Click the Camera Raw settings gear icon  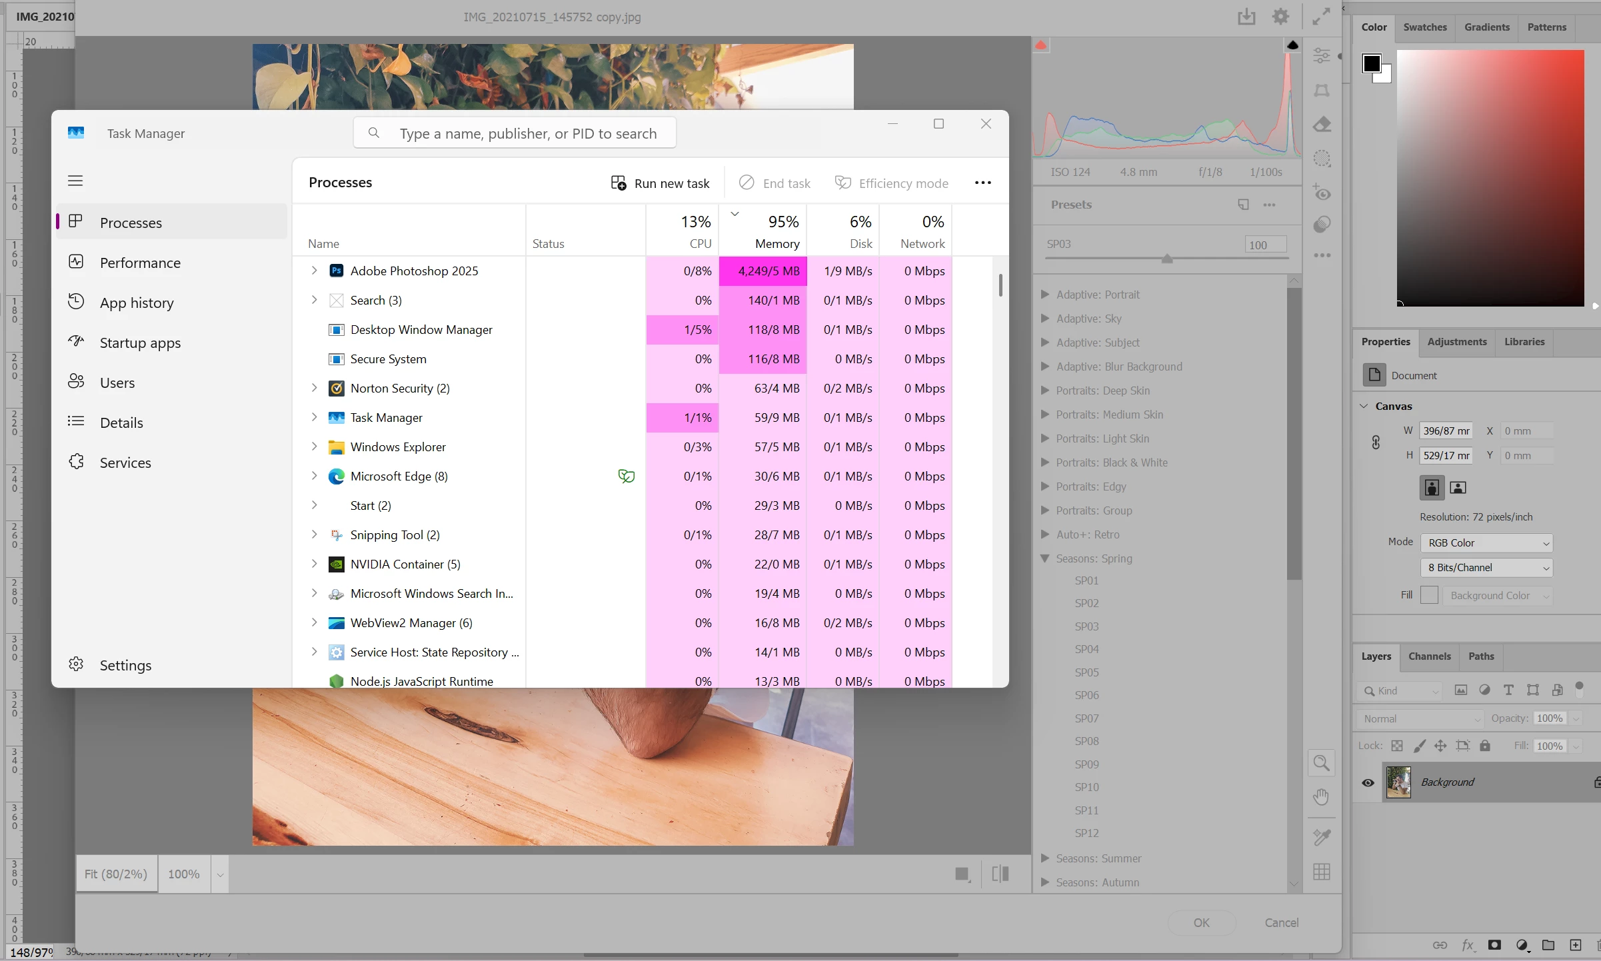[1280, 17]
